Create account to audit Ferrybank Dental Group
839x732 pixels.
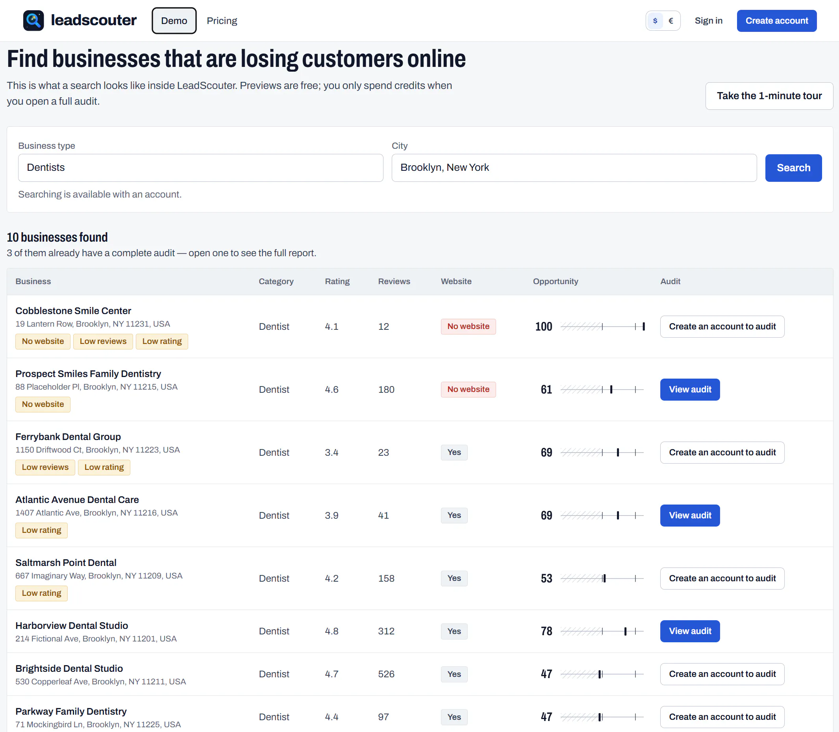(722, 452)
